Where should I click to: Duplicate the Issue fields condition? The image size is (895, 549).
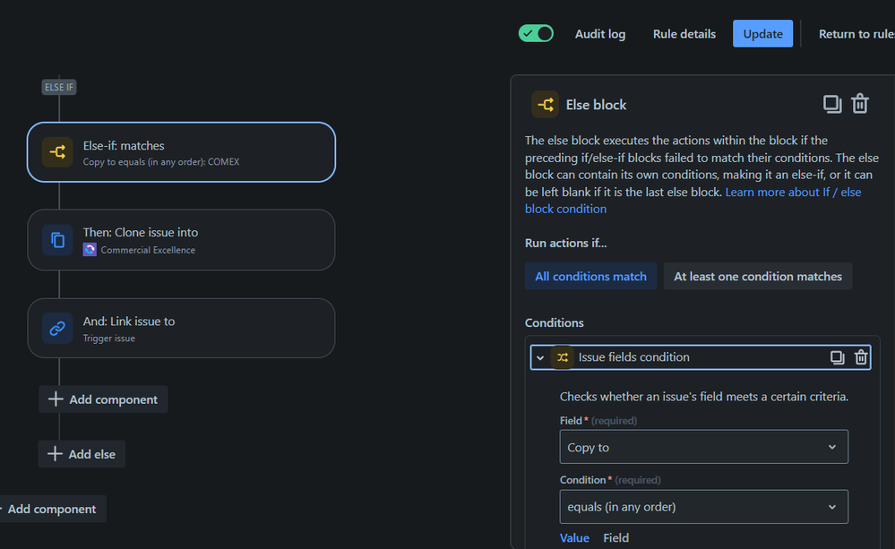point(837,357)
